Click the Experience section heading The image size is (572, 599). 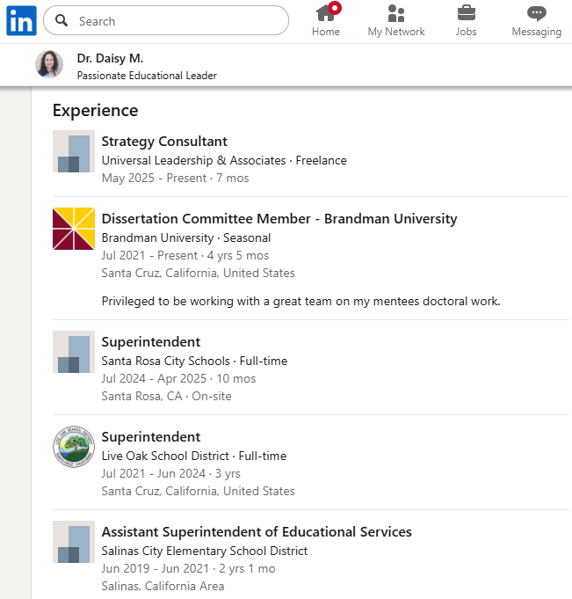(95, 110)
